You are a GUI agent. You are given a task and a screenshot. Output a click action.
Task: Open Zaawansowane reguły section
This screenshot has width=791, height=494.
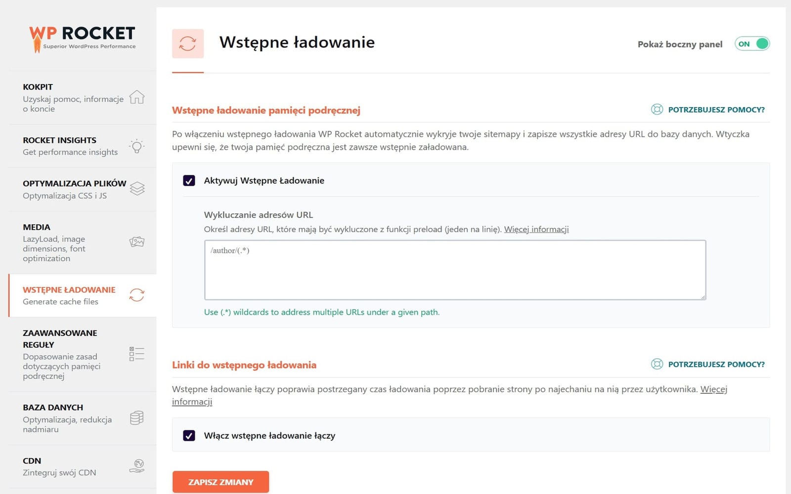[x=83, y=354]
